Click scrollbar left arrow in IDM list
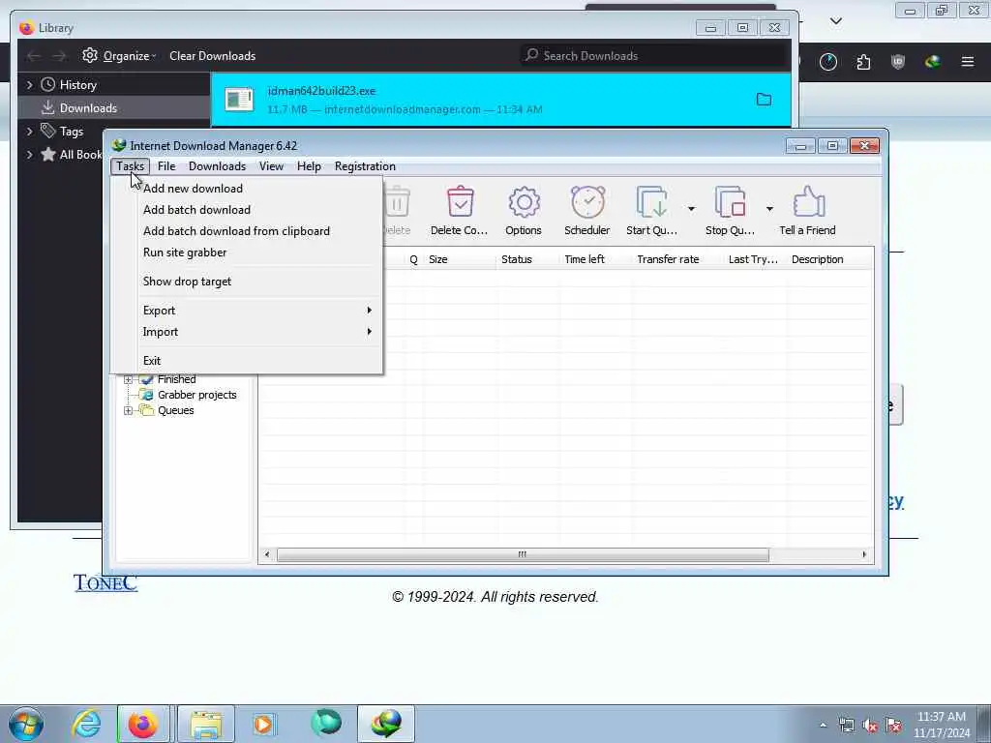The height and width of the screenshot is (743, 991). tap(267, 554)
